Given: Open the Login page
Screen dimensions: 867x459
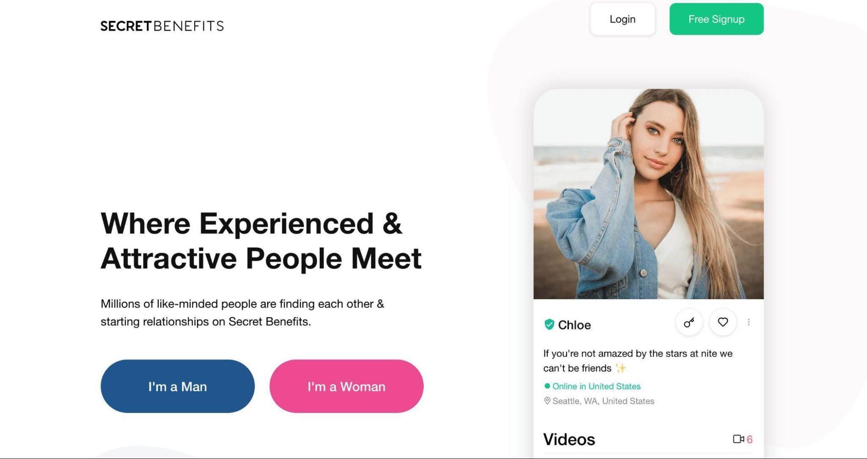Looking at the screenshot, I should click(622, 19).
